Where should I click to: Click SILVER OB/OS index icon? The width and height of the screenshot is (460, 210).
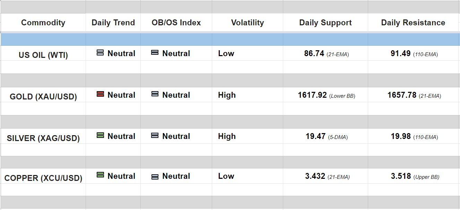click(155, 135)
